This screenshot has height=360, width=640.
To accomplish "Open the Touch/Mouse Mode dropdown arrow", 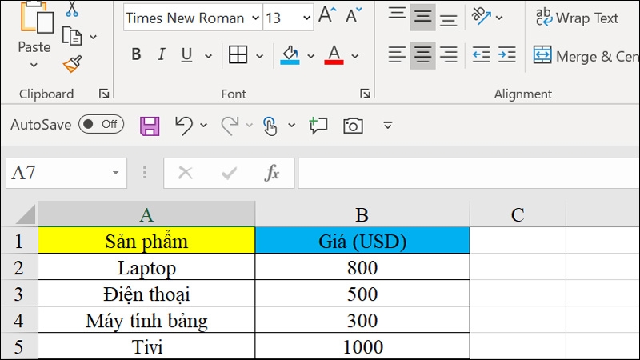I will (291, 126).
